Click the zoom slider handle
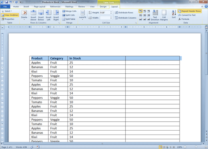 [x=196, y=147]
